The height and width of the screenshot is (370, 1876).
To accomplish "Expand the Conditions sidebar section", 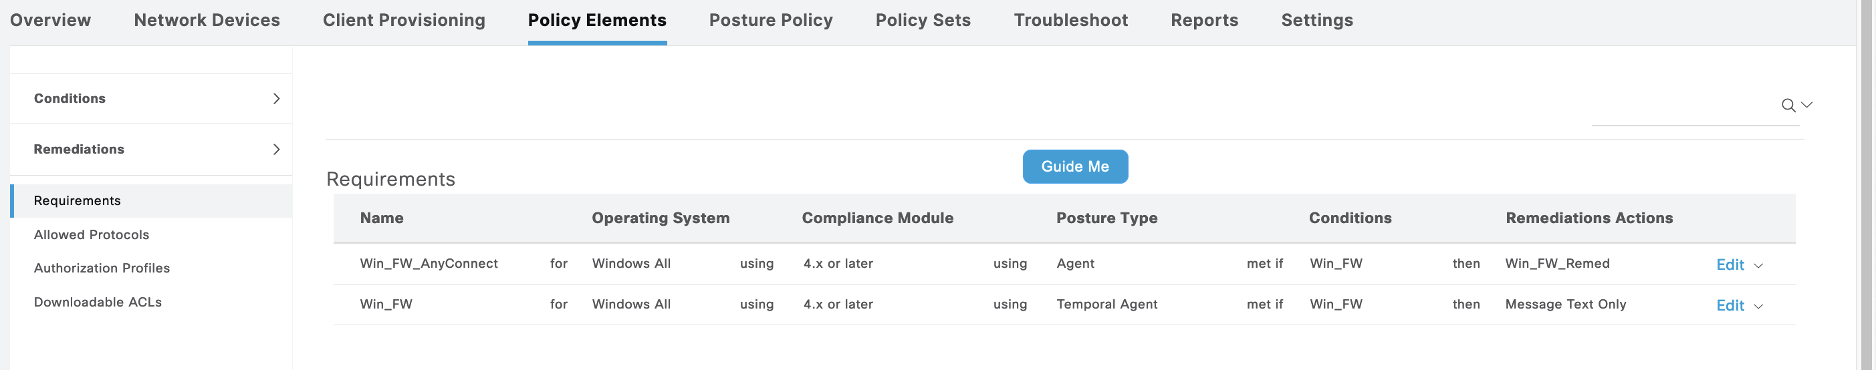I will pos(276,99).
